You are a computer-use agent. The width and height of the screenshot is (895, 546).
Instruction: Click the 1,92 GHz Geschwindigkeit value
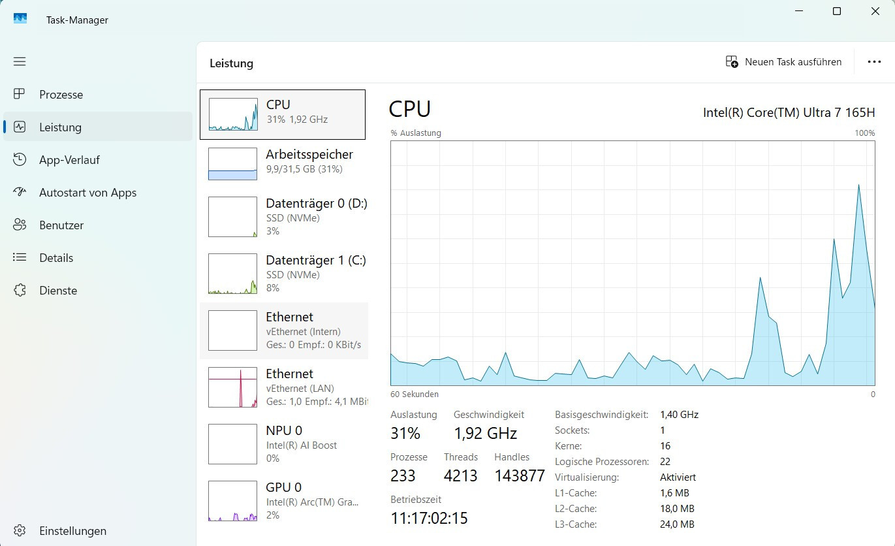pyautogui.click(x=486, y=434)
